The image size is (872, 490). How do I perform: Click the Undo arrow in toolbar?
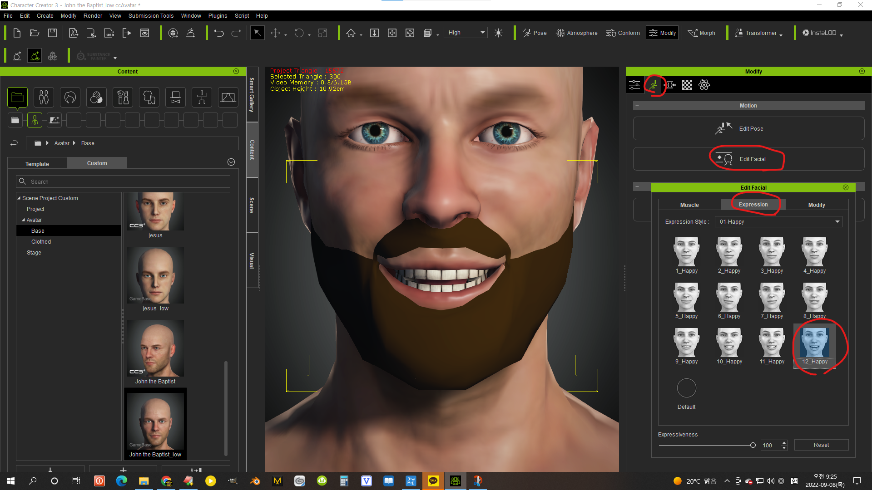click(219, 33)
